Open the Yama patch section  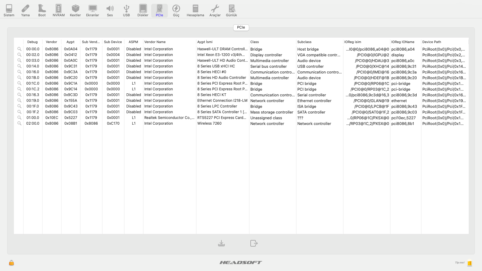(x=25, y=11)
